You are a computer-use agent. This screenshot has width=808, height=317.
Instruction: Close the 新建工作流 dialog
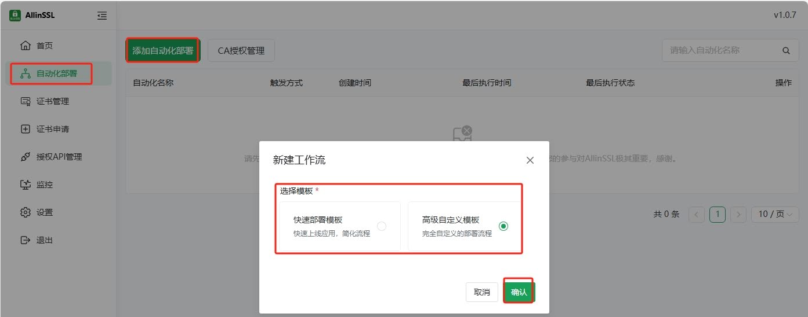tap(530, 160)
